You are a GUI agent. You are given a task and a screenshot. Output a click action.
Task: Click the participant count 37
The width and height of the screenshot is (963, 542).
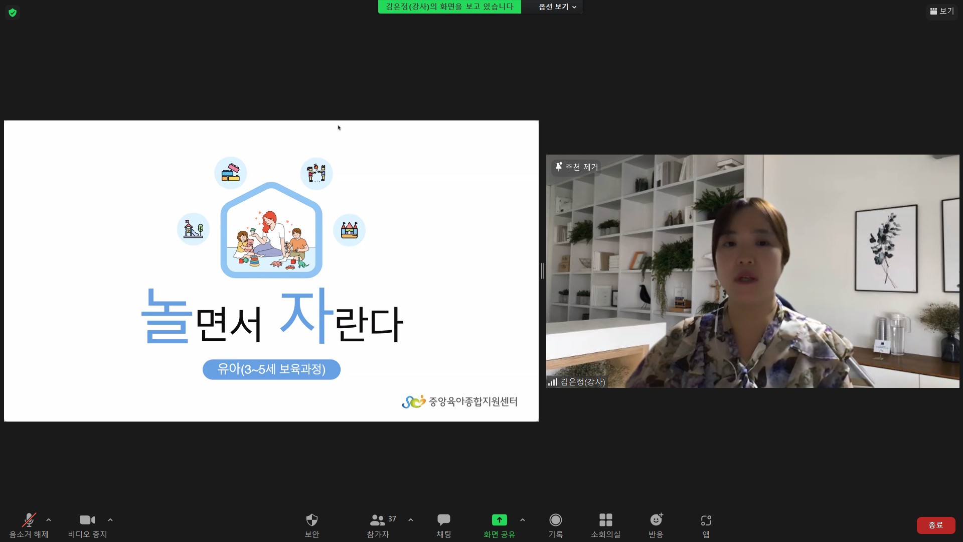point(392,519)
